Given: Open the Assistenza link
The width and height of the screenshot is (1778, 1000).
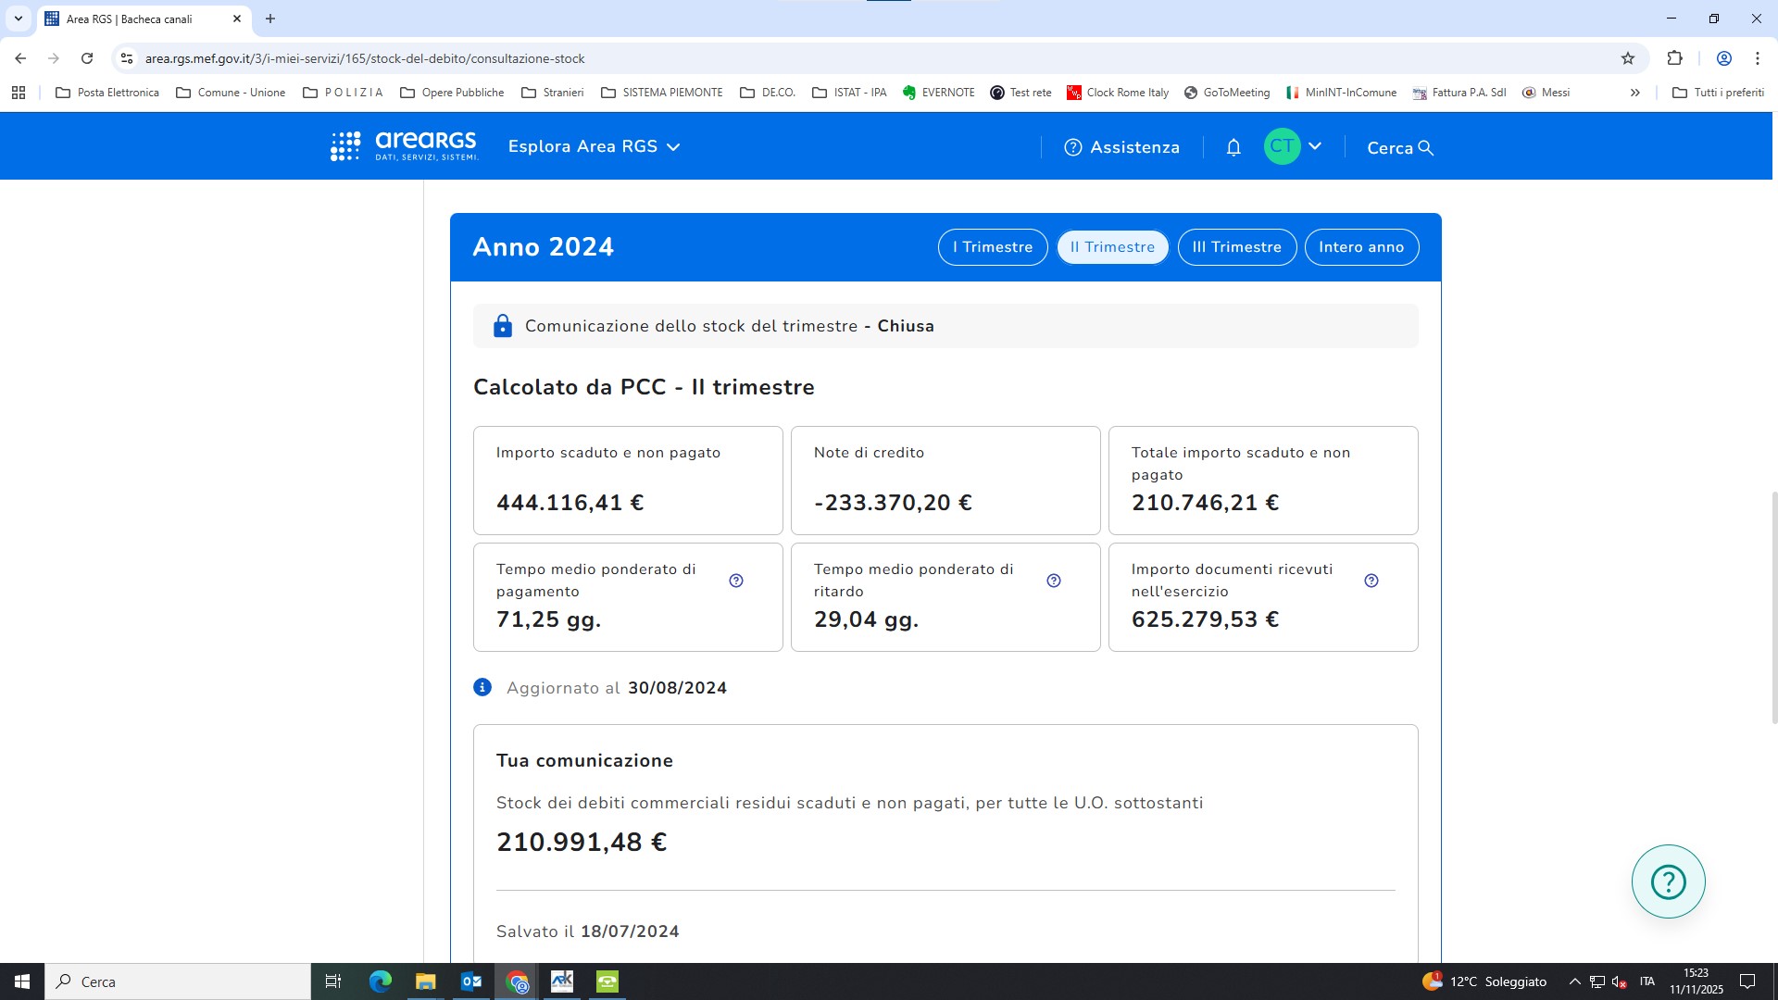Looking at the screenshot, I should point(1121,147).
